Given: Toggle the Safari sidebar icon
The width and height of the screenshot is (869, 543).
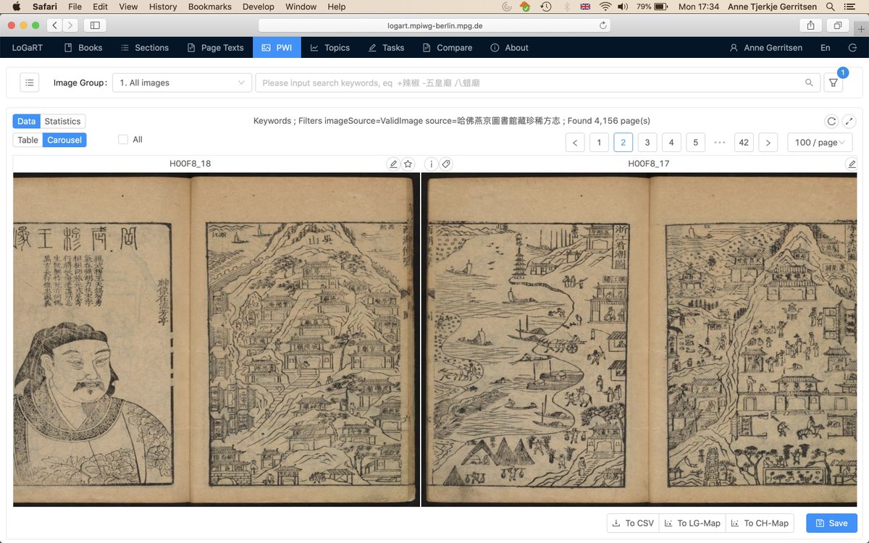Looking at the screenshot, I should pos(94,25).
